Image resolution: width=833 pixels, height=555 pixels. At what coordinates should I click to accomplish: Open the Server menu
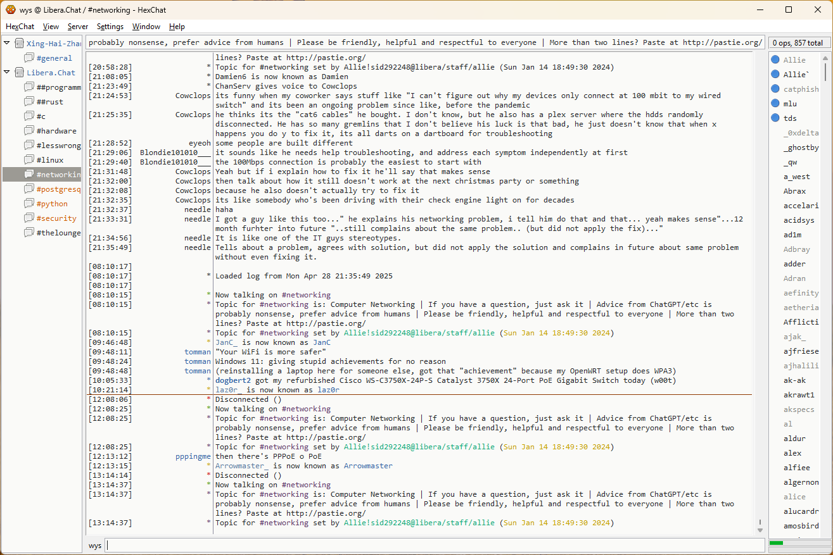(x=78, y=27)
